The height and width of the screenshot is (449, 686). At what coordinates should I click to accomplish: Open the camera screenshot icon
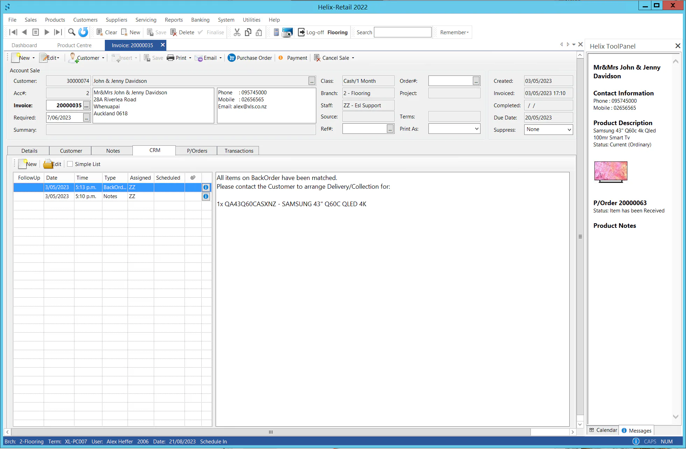287,32
